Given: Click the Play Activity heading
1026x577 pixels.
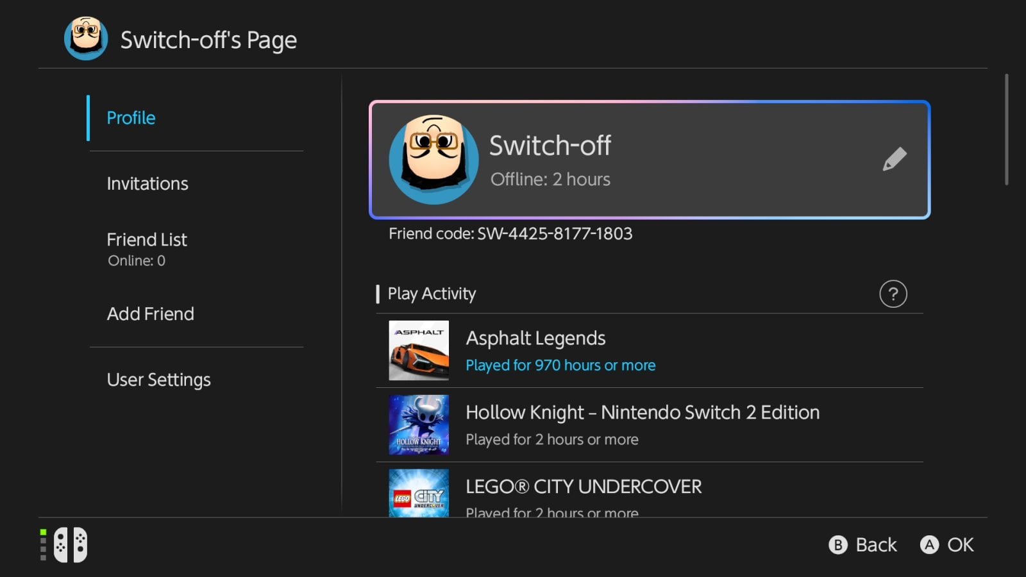Looking at the screenshot, I should (x=432, y=294).
